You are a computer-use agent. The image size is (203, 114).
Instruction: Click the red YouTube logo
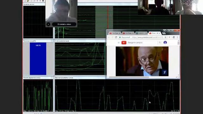[124, 42]
